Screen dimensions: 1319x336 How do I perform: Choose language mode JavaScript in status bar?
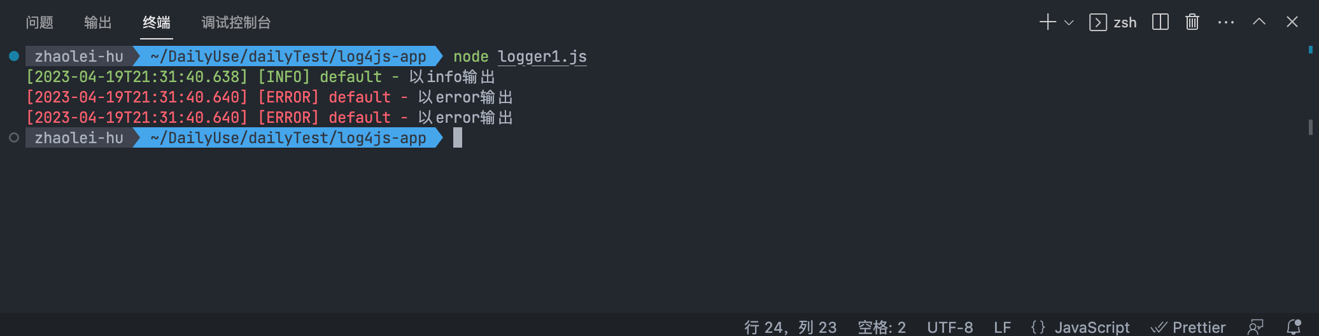1080,327
